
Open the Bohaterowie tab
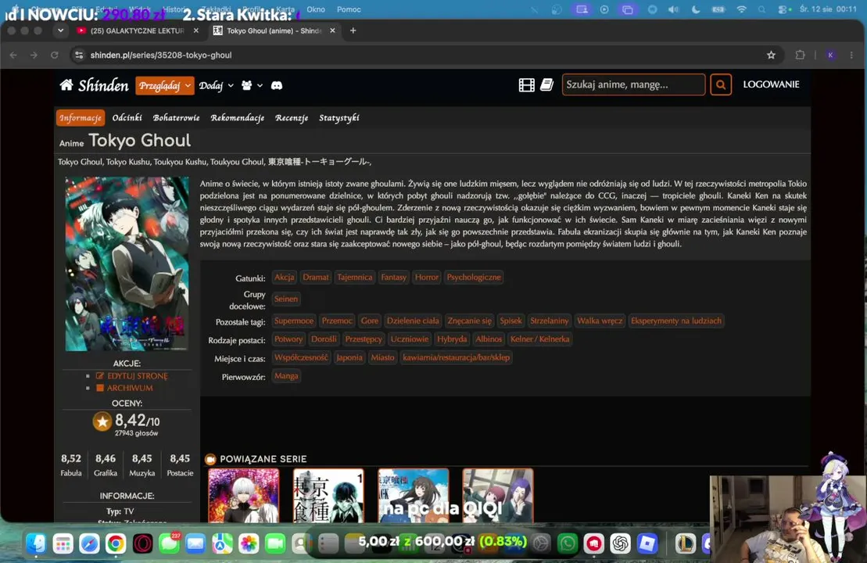(177, 117)
